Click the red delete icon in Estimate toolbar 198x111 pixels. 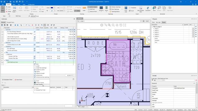point(32,25)
